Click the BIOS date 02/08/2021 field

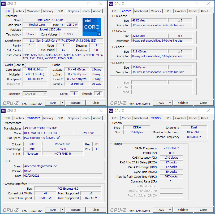pyautogui.click(x=63, y=176)
